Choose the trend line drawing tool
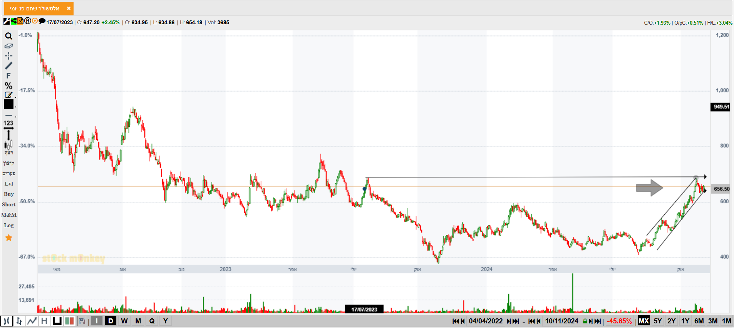The height and width of the screenshot is (328, 734). (x=8, y=66)
